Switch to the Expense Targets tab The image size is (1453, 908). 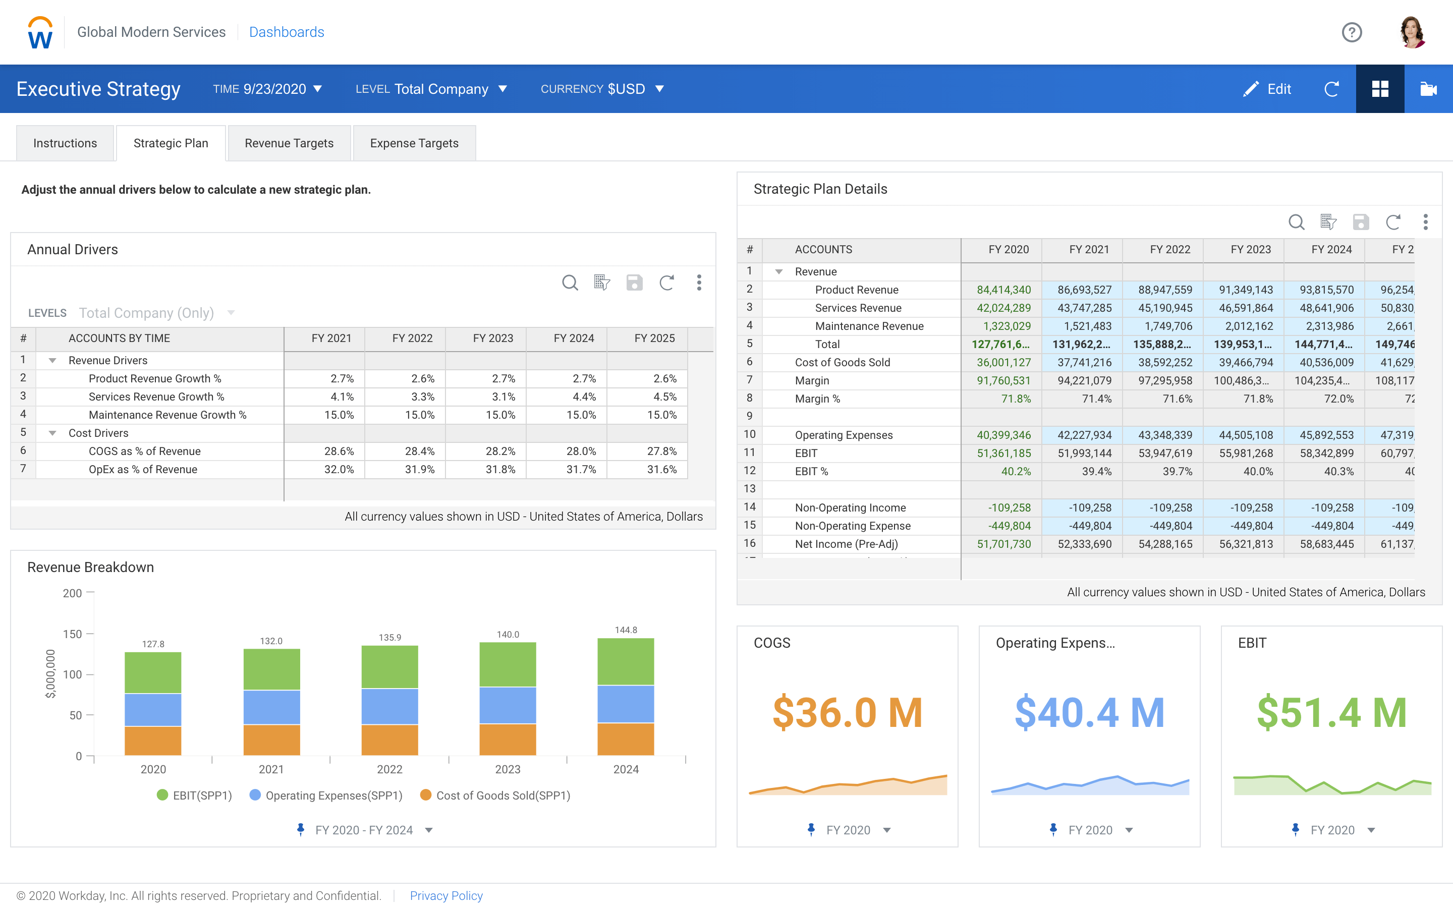click(413, 143)
